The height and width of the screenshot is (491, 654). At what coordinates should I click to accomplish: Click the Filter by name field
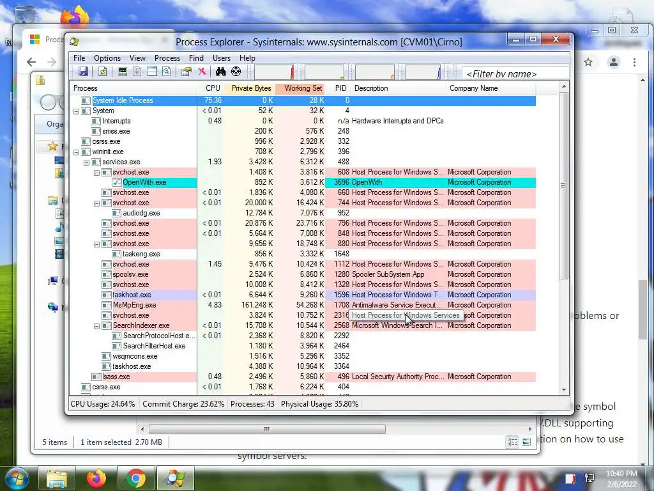(x=515, y=74)
